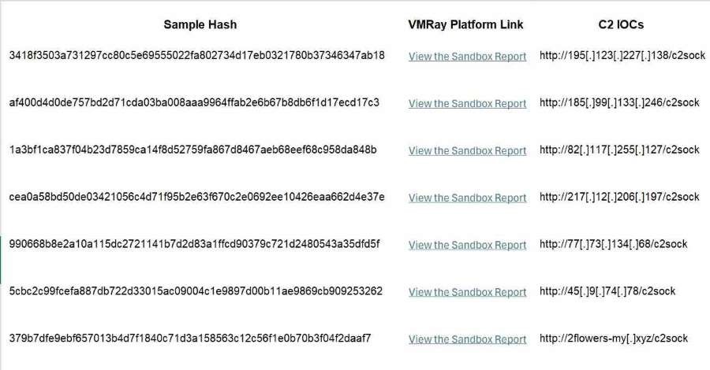Select the hash starting with 1a3bf1ca837f

192,150
